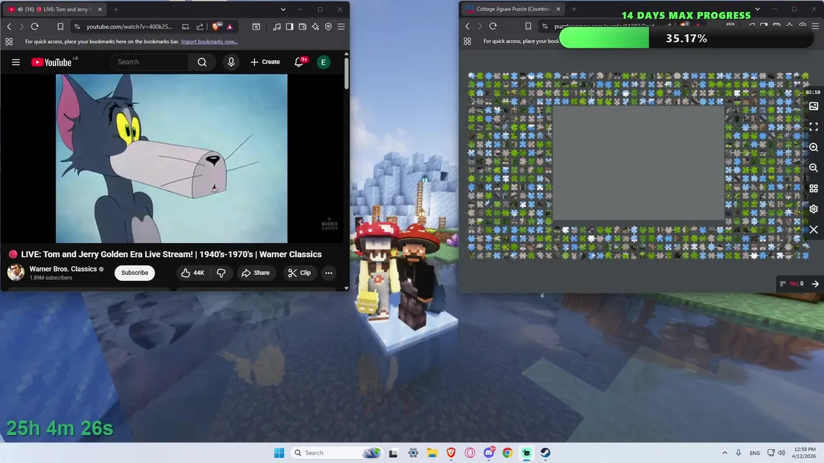824x463 pixels.
Task: Open the Brave main menu in YouTube window
Action: click(341, 26)
